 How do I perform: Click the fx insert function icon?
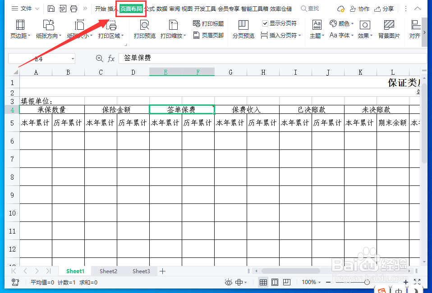point(111,58)
